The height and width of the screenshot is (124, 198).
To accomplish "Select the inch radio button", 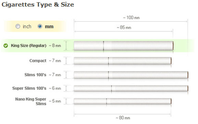I will pos(18,26).
